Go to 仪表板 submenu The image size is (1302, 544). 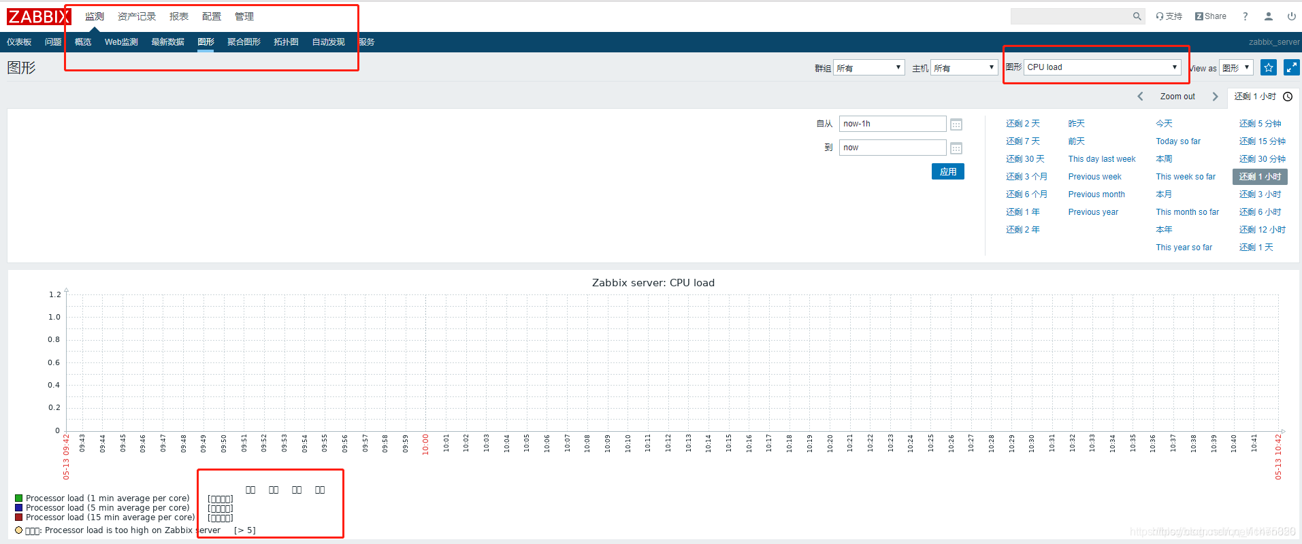(19, 42)
